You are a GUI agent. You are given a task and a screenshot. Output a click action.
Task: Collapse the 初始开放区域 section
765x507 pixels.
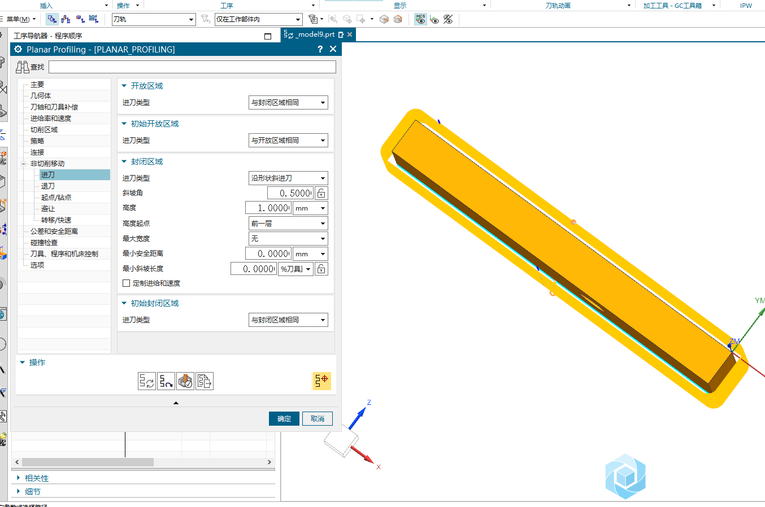[124, 124]
